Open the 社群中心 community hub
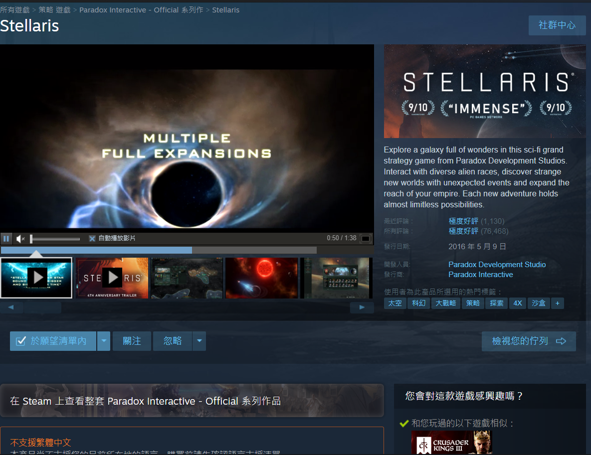The image size is (591, 455). (557, 25)
